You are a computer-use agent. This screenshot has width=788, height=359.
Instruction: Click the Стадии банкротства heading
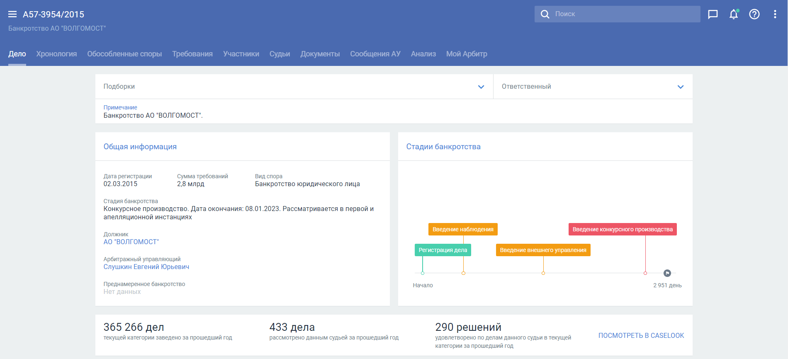[443, 147]
